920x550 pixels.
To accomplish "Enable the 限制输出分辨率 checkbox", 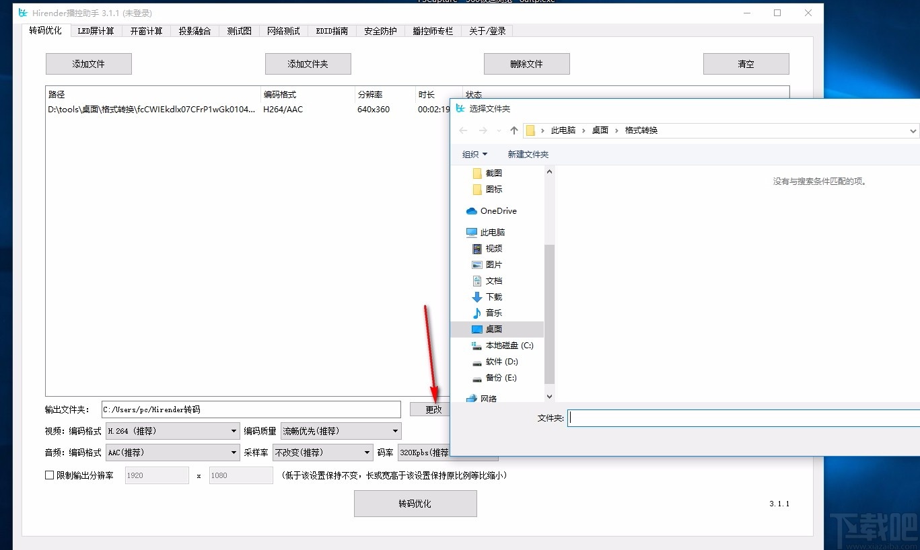I will coord(49,475).
